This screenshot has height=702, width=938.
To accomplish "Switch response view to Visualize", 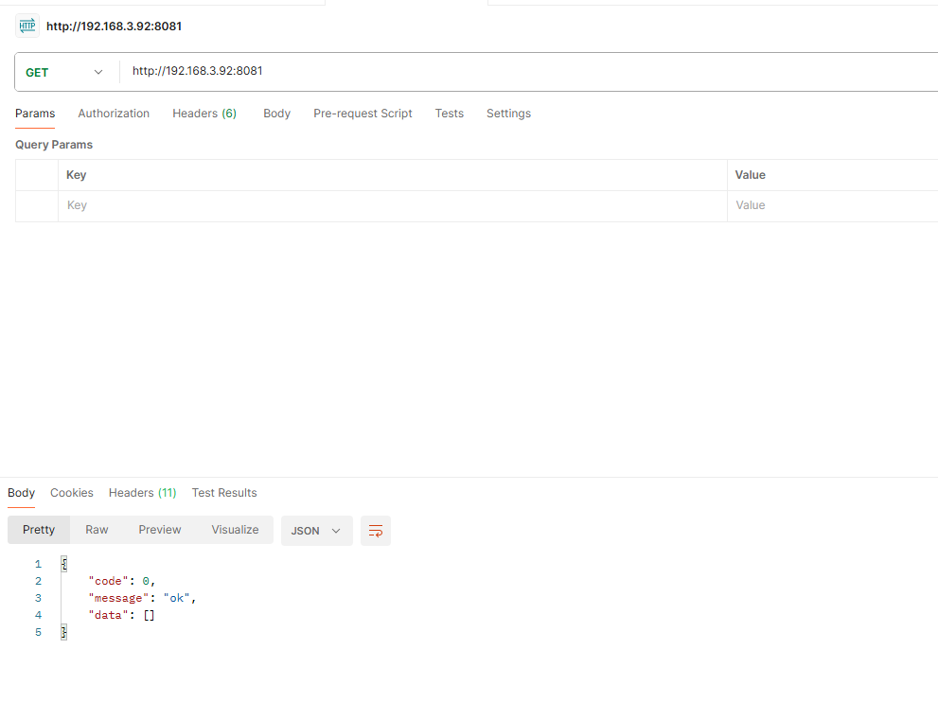I will coord(235,530).
